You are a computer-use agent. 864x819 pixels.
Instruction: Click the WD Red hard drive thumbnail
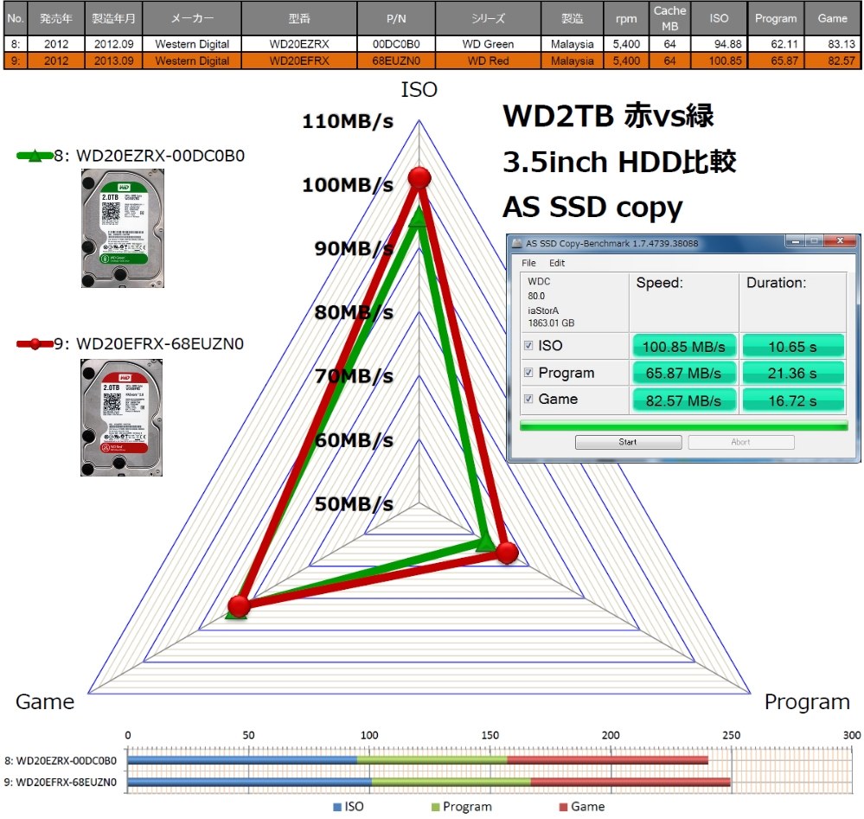point(122,418)
